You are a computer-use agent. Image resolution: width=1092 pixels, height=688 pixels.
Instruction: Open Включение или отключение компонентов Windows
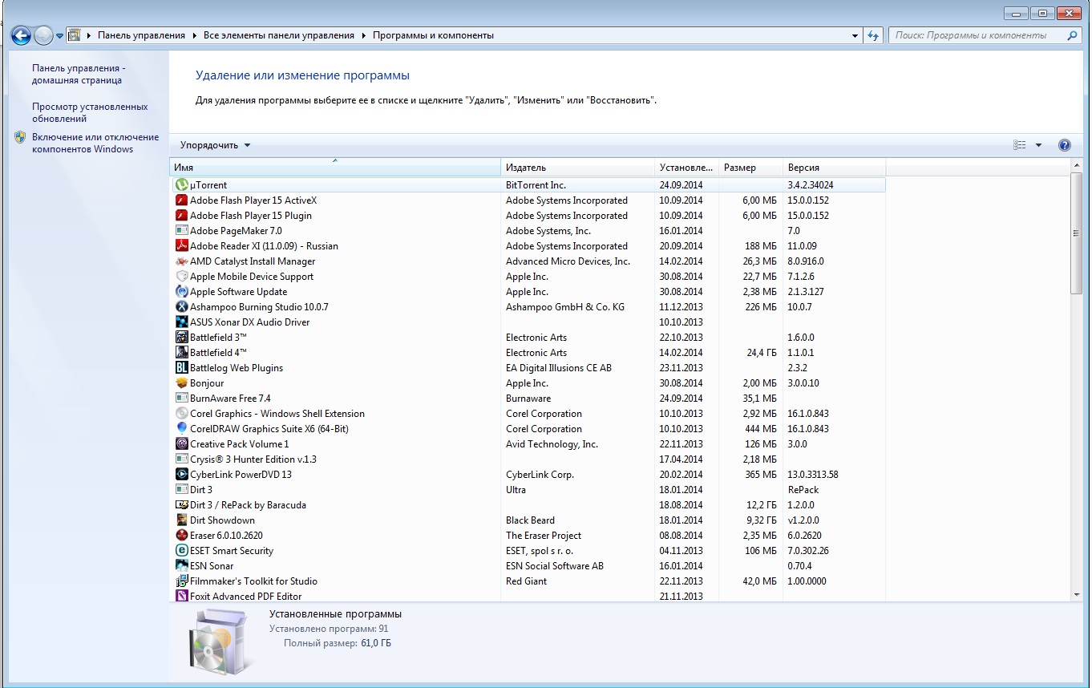click(x=95, y=143)
